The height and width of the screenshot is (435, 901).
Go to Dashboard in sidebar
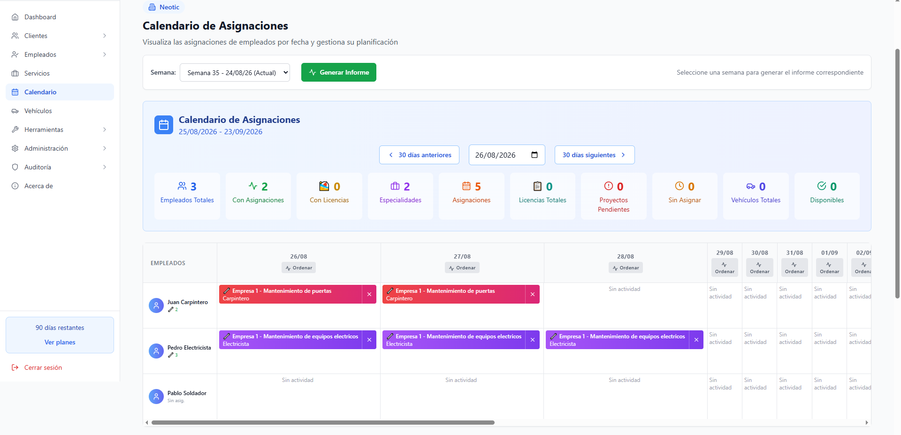[60, 17]
